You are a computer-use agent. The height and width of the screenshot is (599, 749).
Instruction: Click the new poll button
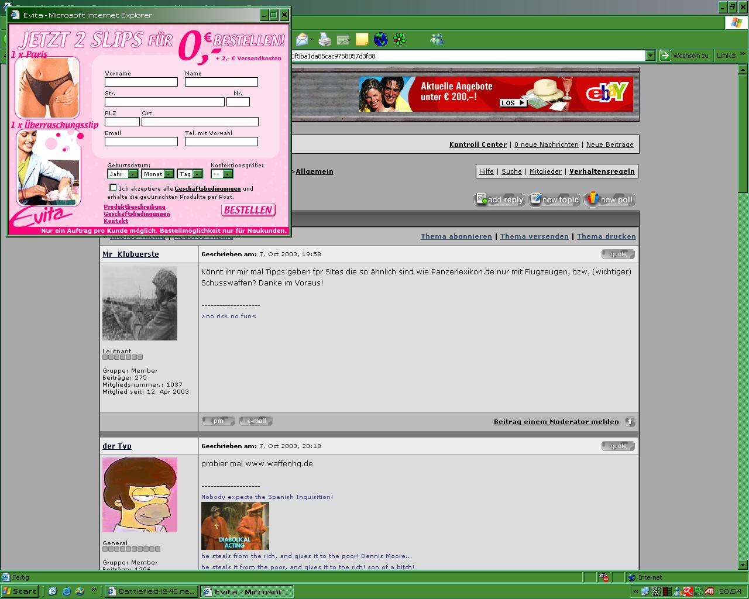coord(610,199)
